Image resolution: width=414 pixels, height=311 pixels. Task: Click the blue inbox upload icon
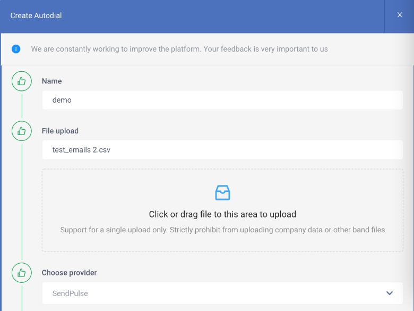tap(222, 192)
